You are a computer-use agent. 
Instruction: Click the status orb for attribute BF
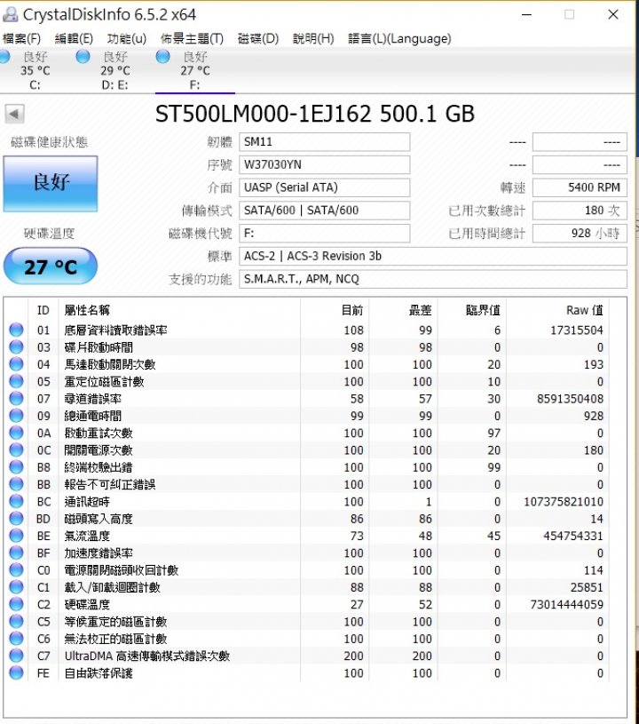tap(16, 553)
